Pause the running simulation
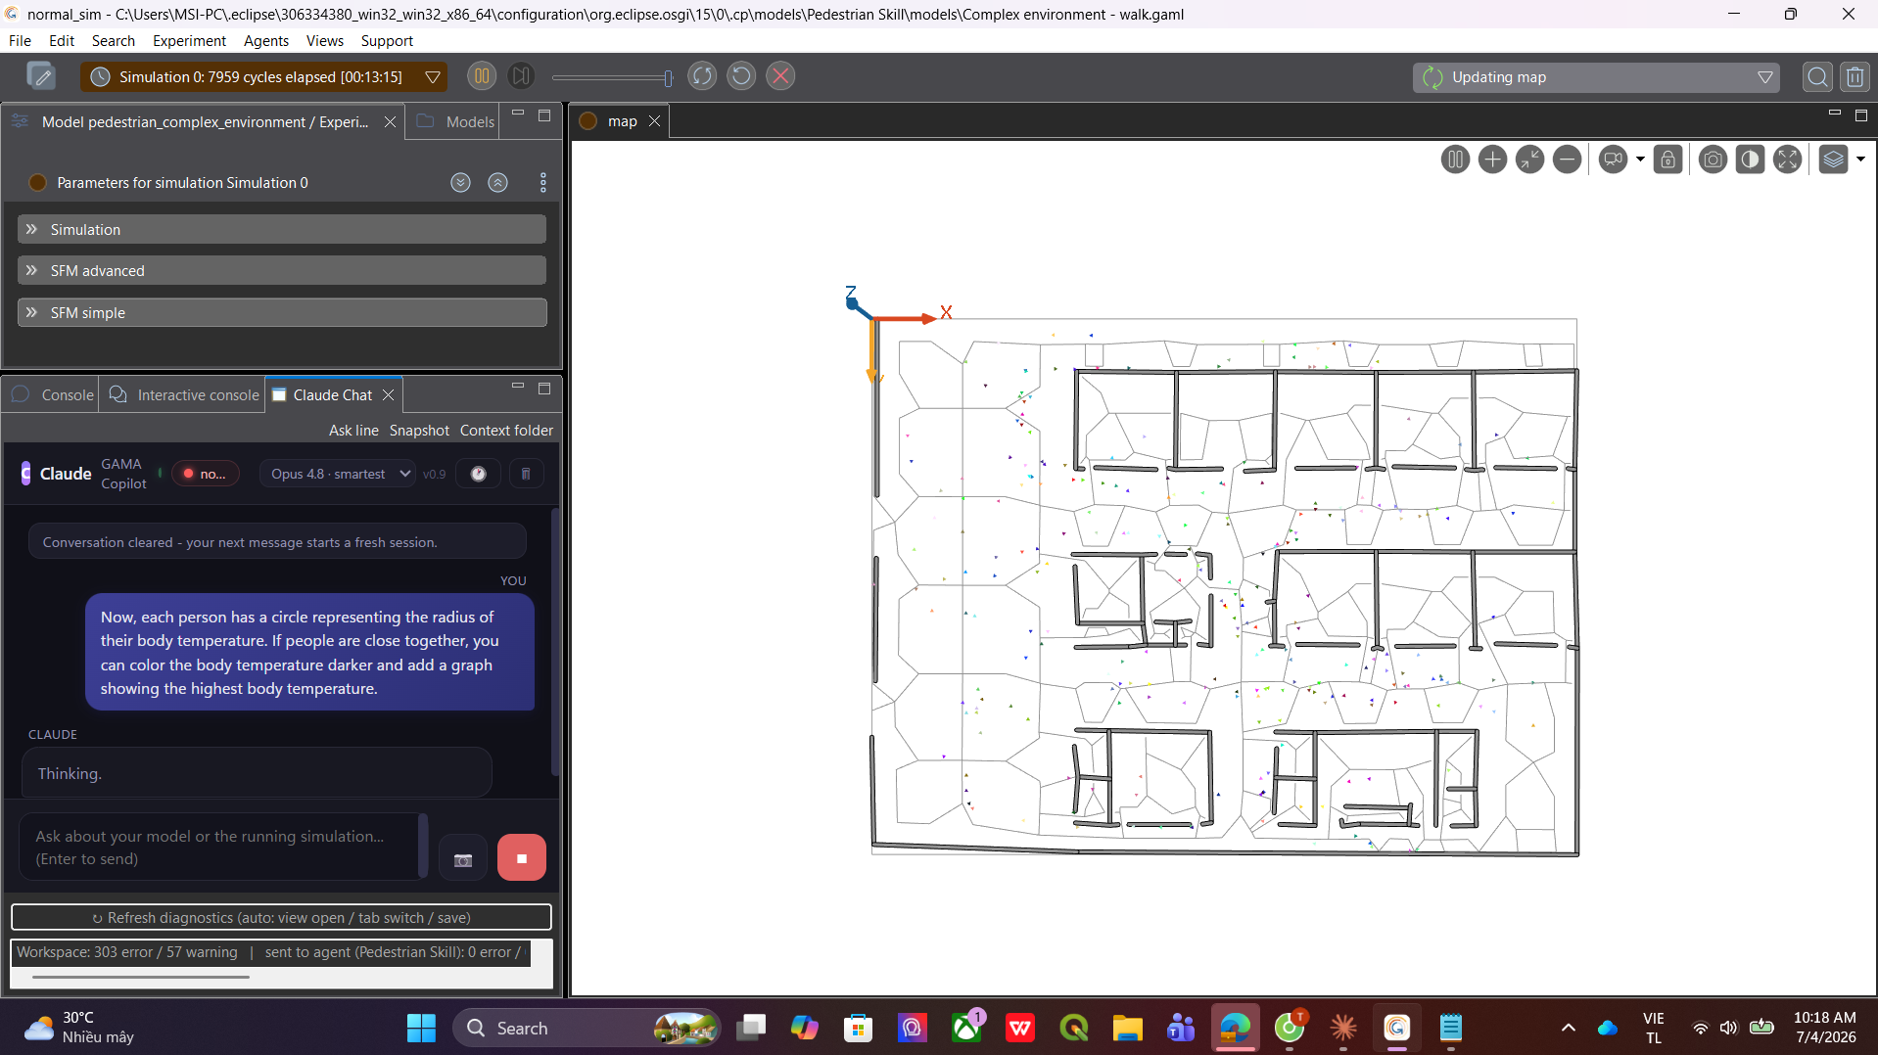 (482, 76)
